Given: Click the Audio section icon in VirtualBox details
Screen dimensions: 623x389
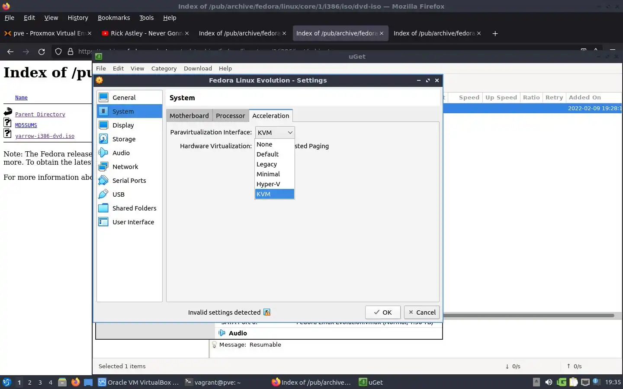Looking at the screenshot, I should [x=222, y=333].
